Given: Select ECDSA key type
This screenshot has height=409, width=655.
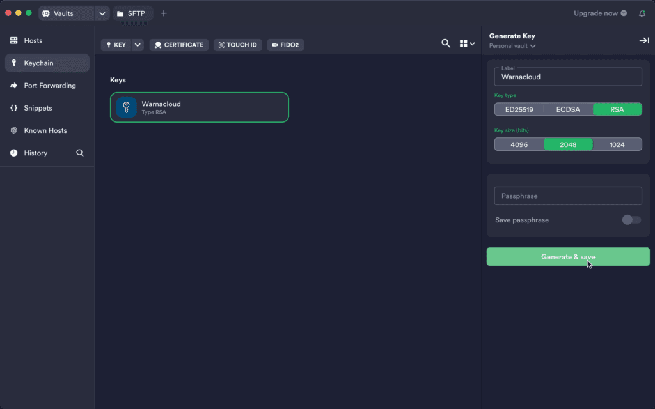Looking at the screenshot, I should pyautogui.click(x=568, y=109).
